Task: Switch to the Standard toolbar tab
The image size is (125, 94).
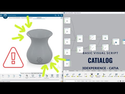Action: point(22,73)
